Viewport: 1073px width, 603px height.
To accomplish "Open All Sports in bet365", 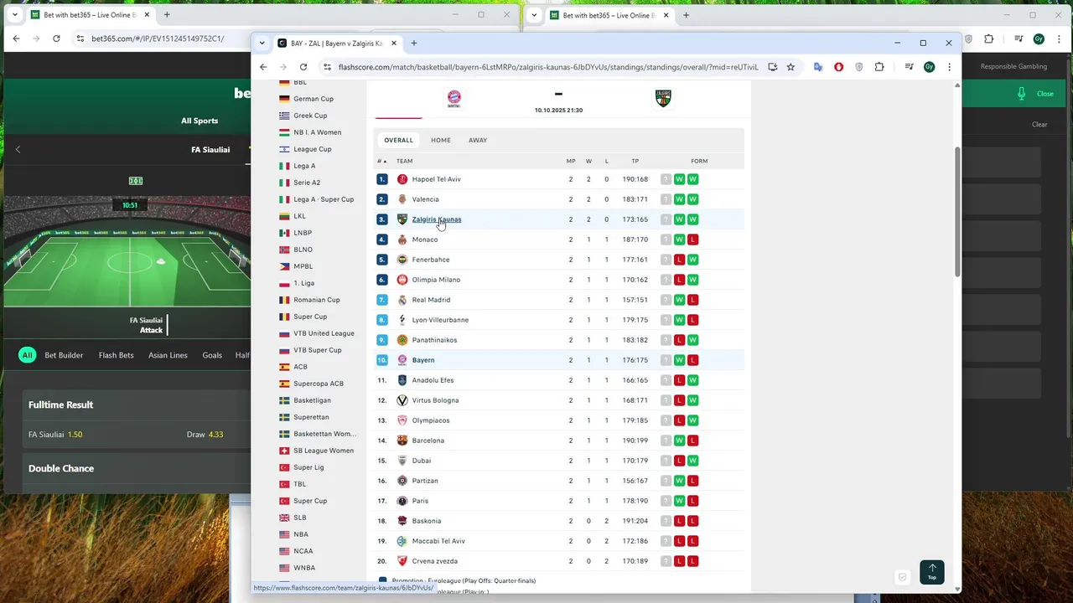I will pos(200,121).
